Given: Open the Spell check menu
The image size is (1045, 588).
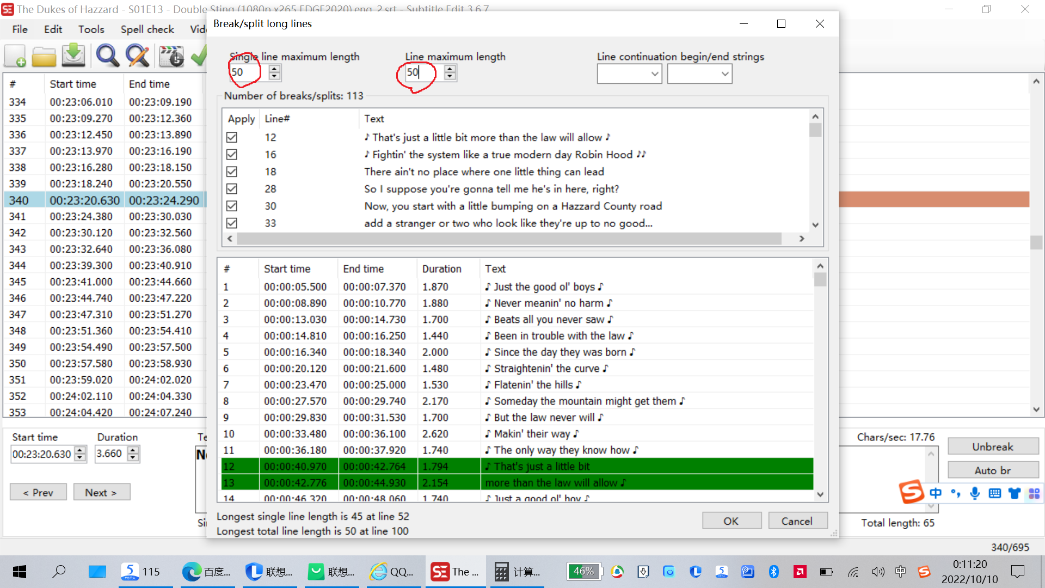Looking at the screenshot, I should click(x=147, y=29).
